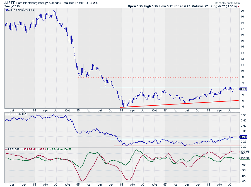Image resolution: width=251 pixels, height=187 pixels.
Task: Click the rising red trendline under price
Action: (179, 104)
